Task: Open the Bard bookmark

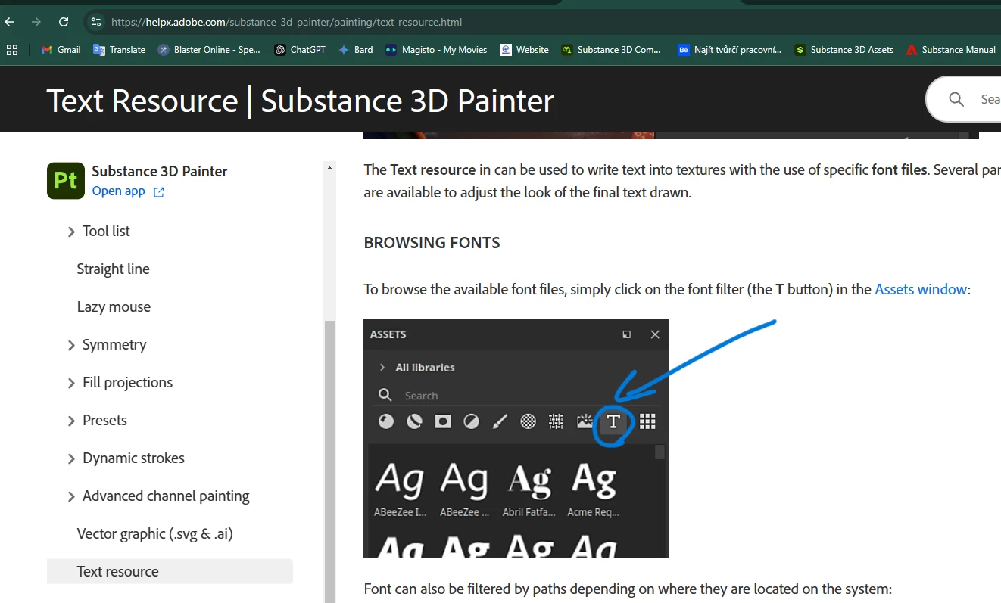Action: point(355,50)
